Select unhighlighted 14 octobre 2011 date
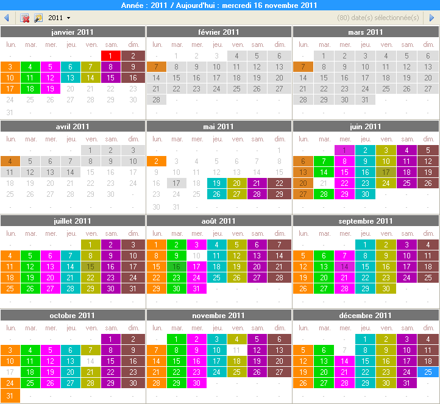 click(91, 361)
